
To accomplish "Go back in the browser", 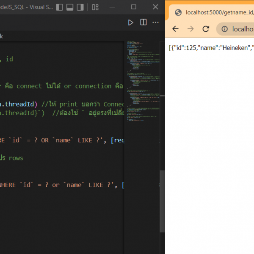I will [x=175, y=29].
